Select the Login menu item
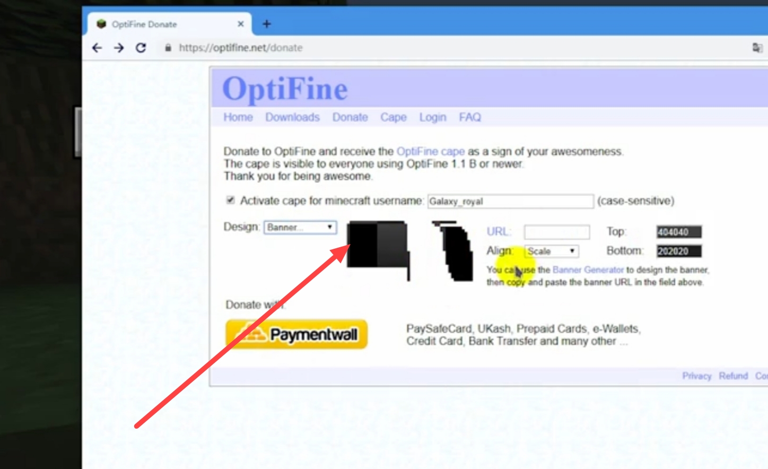 432,117
